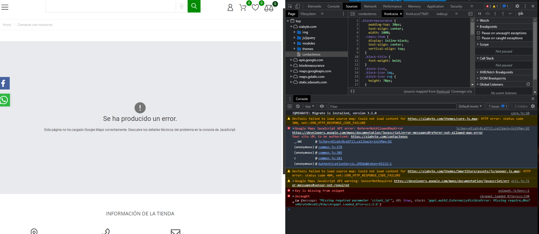The image size is (539, 234).
Task: Open the WhatsApp share button
Action: click(5, 100)
